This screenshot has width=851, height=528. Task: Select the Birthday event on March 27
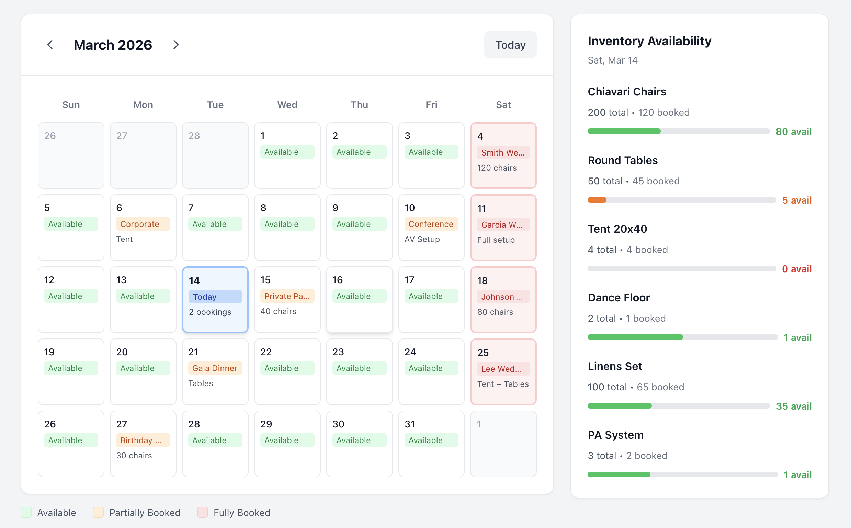(143, 440)
